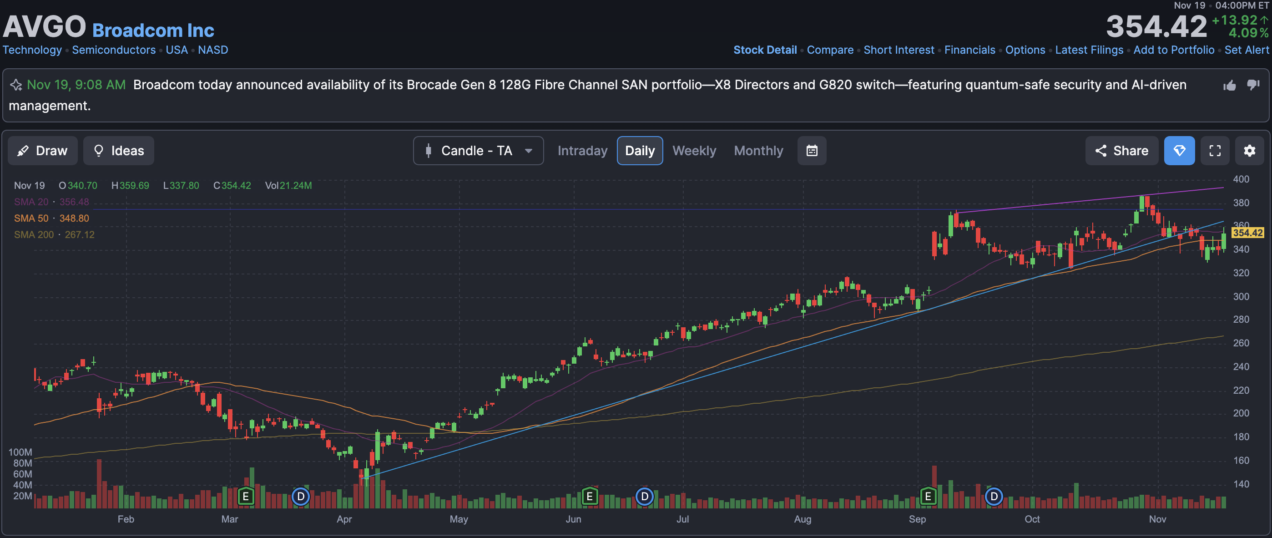Select the Weekly timeframe
This screenshot has height=538, width=1272.
coord(694,151)
